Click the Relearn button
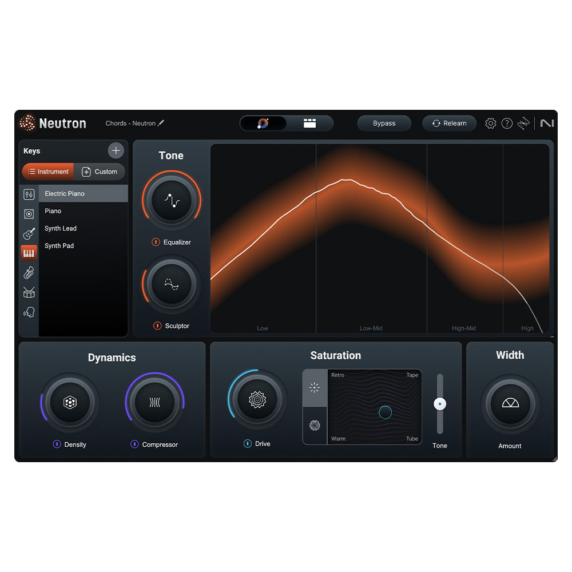The image size is (572, 572). (x=449, y=123)
